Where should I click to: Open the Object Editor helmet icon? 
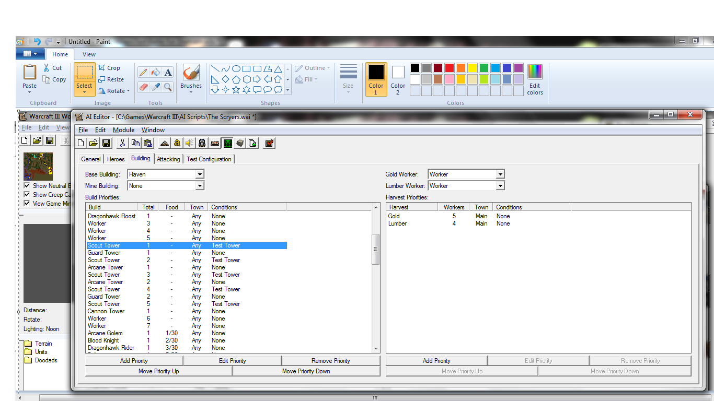click(202, 143)
